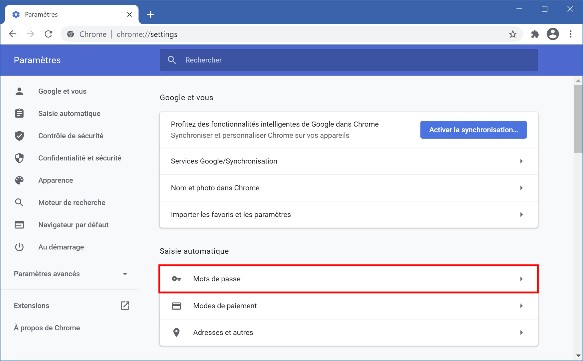Image resolution: width=583 pixels, height=361 pixels.
Task: Open Moteur de recherche settings
Action: (72, 202)
